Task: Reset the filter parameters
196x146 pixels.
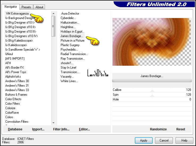Action: click(x=181, y=129)
